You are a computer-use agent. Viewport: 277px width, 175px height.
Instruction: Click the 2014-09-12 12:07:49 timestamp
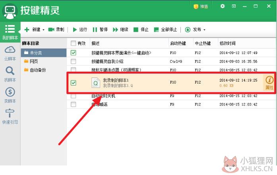point(238,52)
